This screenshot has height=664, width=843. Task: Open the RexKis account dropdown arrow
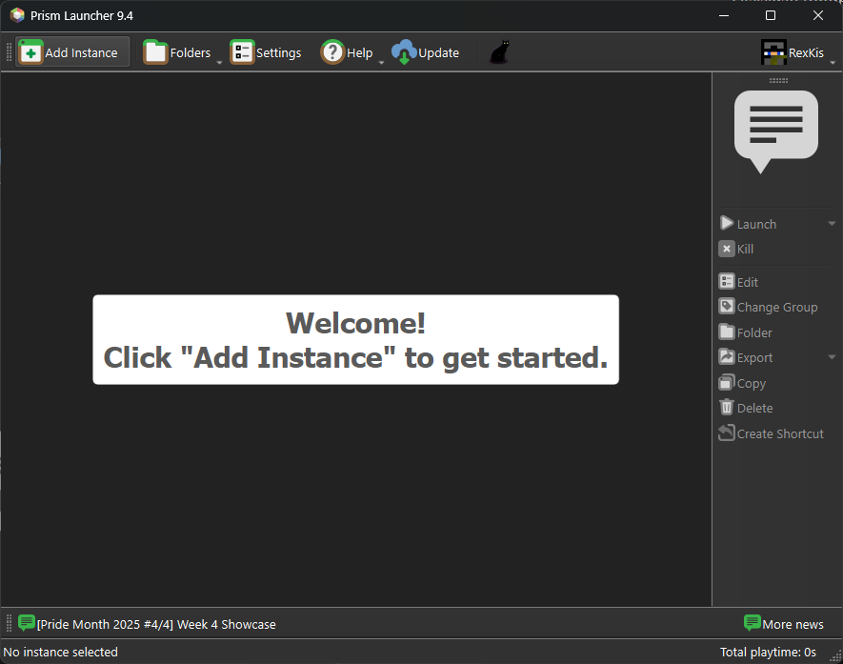[x=833, y=63]
